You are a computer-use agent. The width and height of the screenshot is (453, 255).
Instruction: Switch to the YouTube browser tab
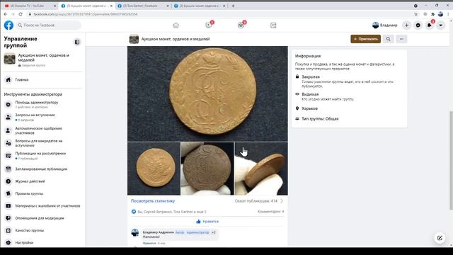pyautogui.click(x=30, y=6)
